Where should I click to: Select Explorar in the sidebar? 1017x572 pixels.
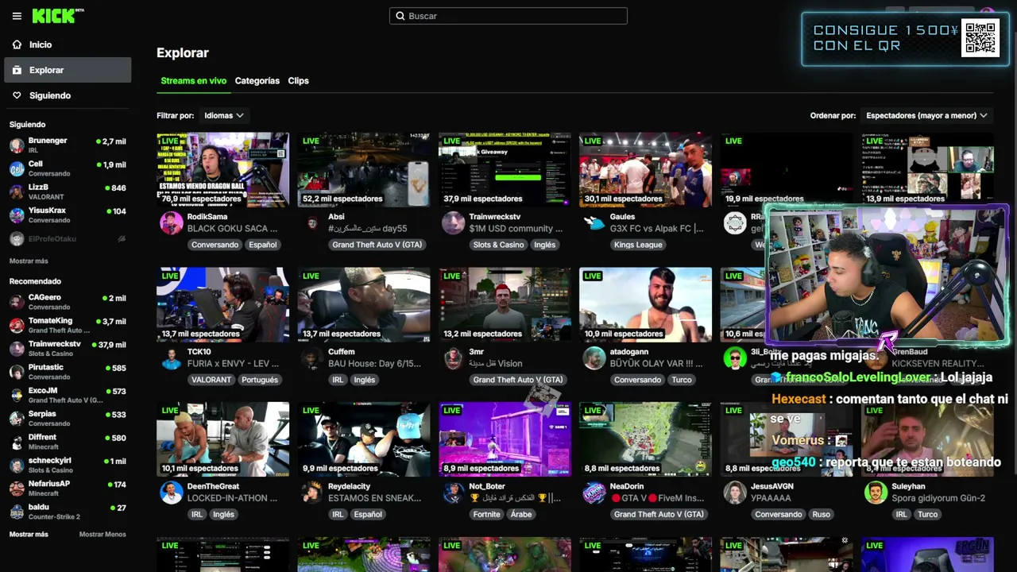tap(68, 70)
